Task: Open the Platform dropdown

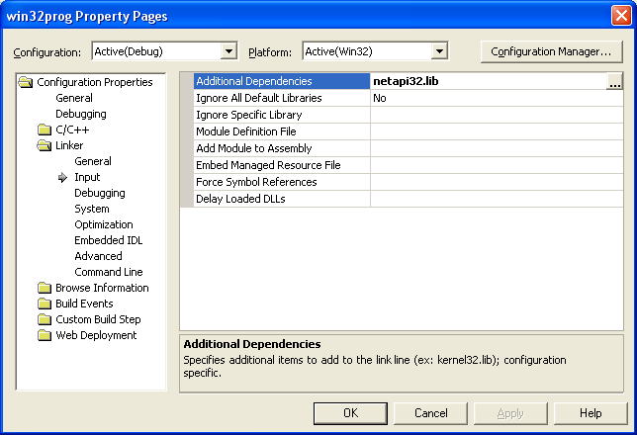Action: pyautogui.click(x=440, y=51)
